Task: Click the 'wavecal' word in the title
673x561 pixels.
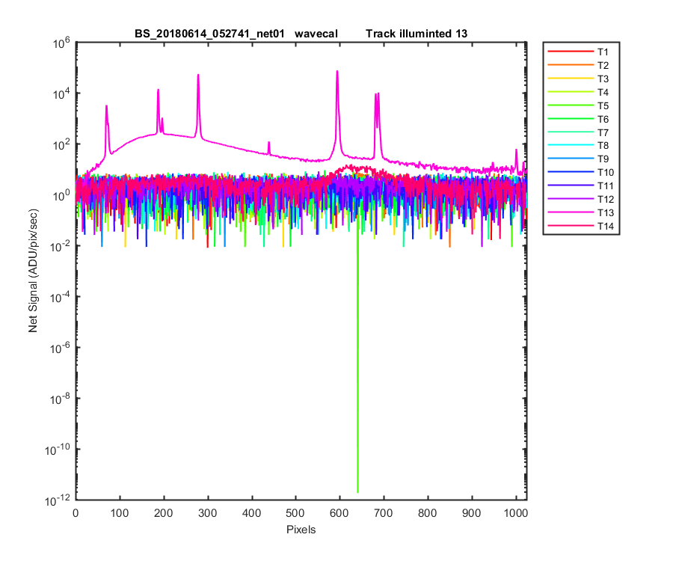Action: pos(316,34)
